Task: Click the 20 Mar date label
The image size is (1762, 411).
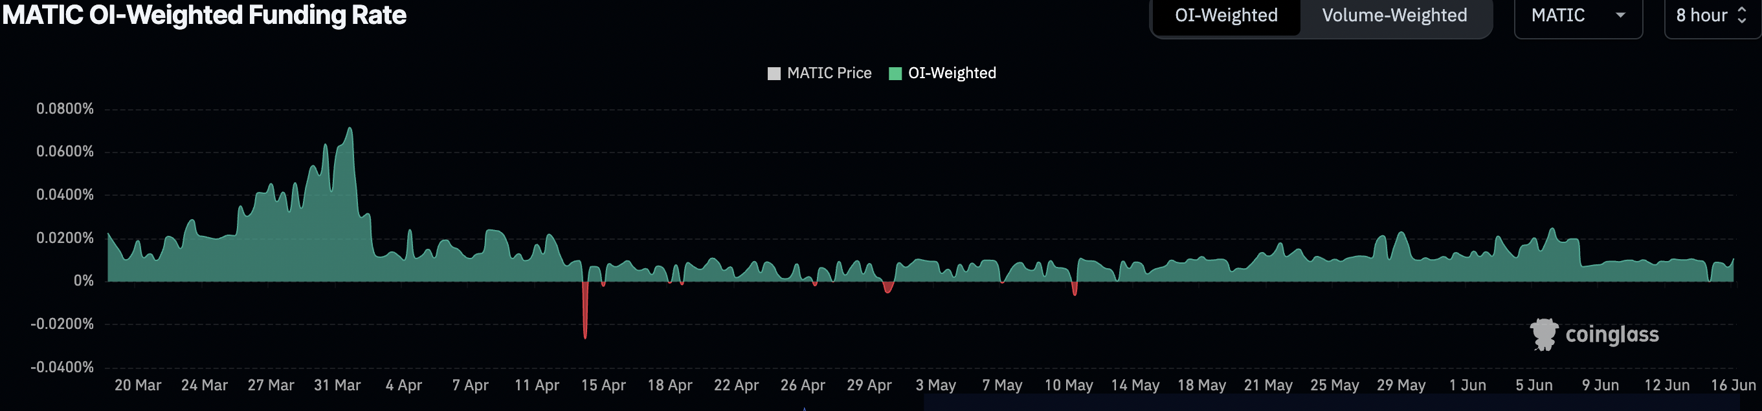Action: (x=137, y=385)
